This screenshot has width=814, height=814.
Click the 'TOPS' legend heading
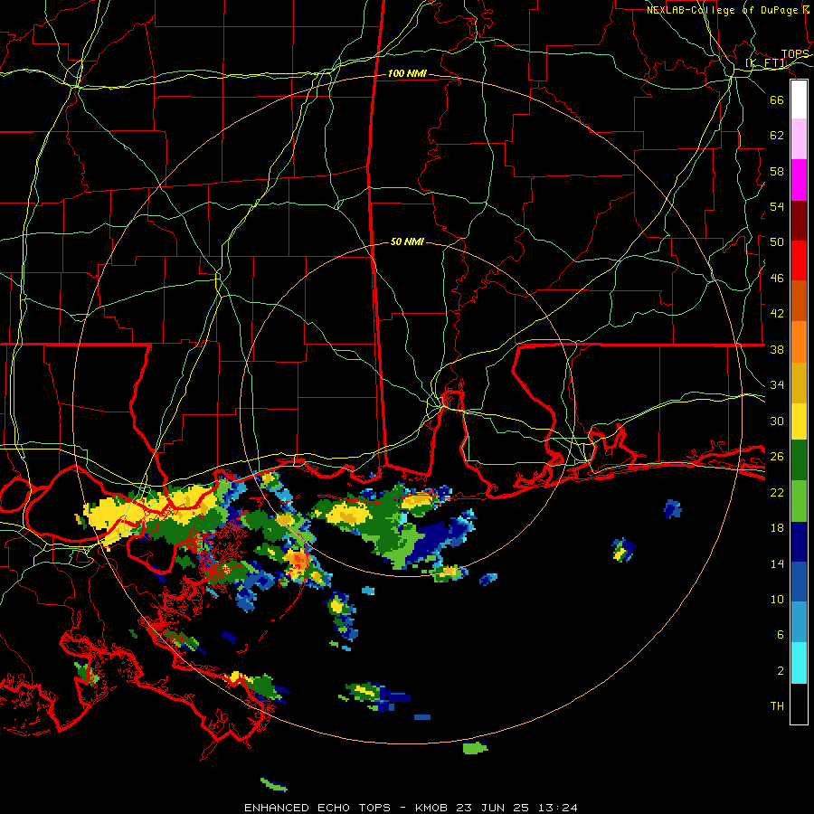pos(795,54)
